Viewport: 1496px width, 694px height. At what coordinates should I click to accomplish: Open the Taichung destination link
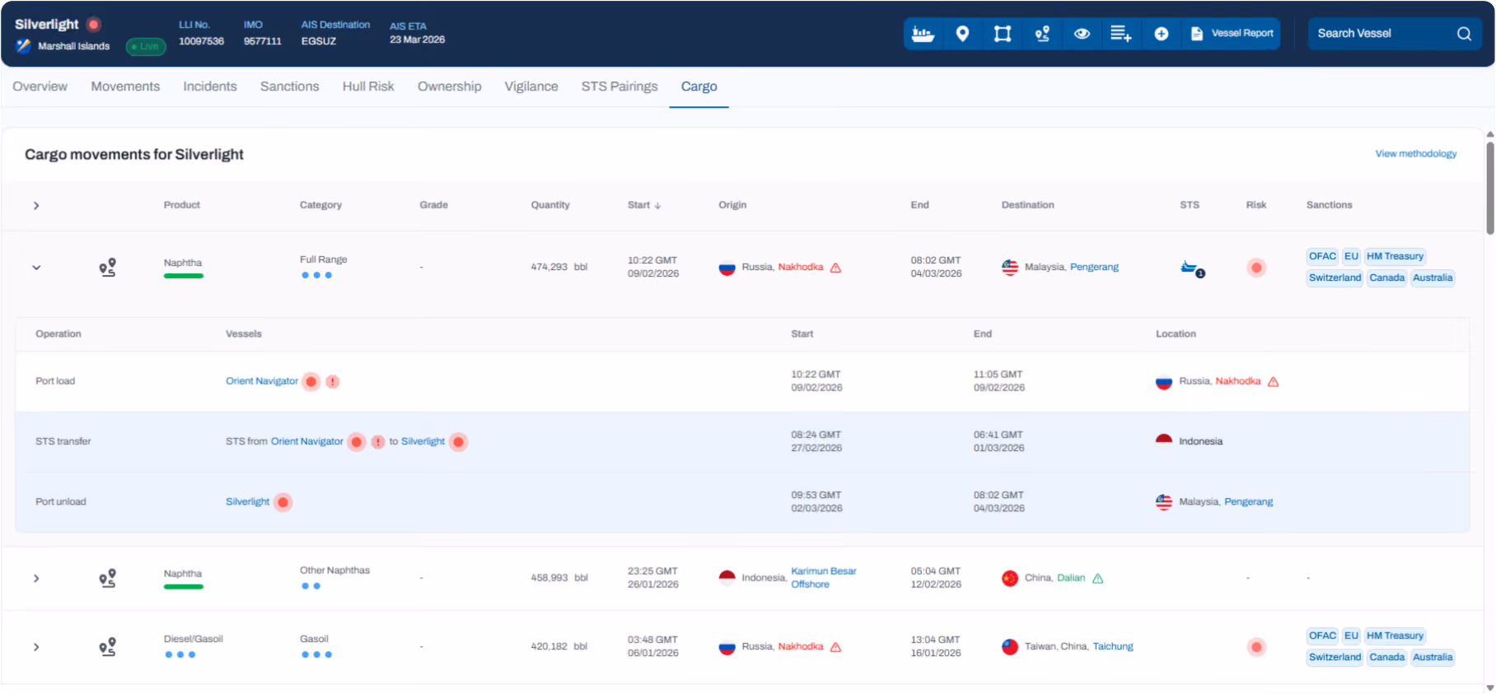tap(1113, 646)
